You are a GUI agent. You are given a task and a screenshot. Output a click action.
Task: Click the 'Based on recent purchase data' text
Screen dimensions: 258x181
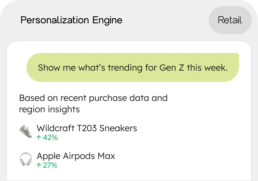[93, 98]
